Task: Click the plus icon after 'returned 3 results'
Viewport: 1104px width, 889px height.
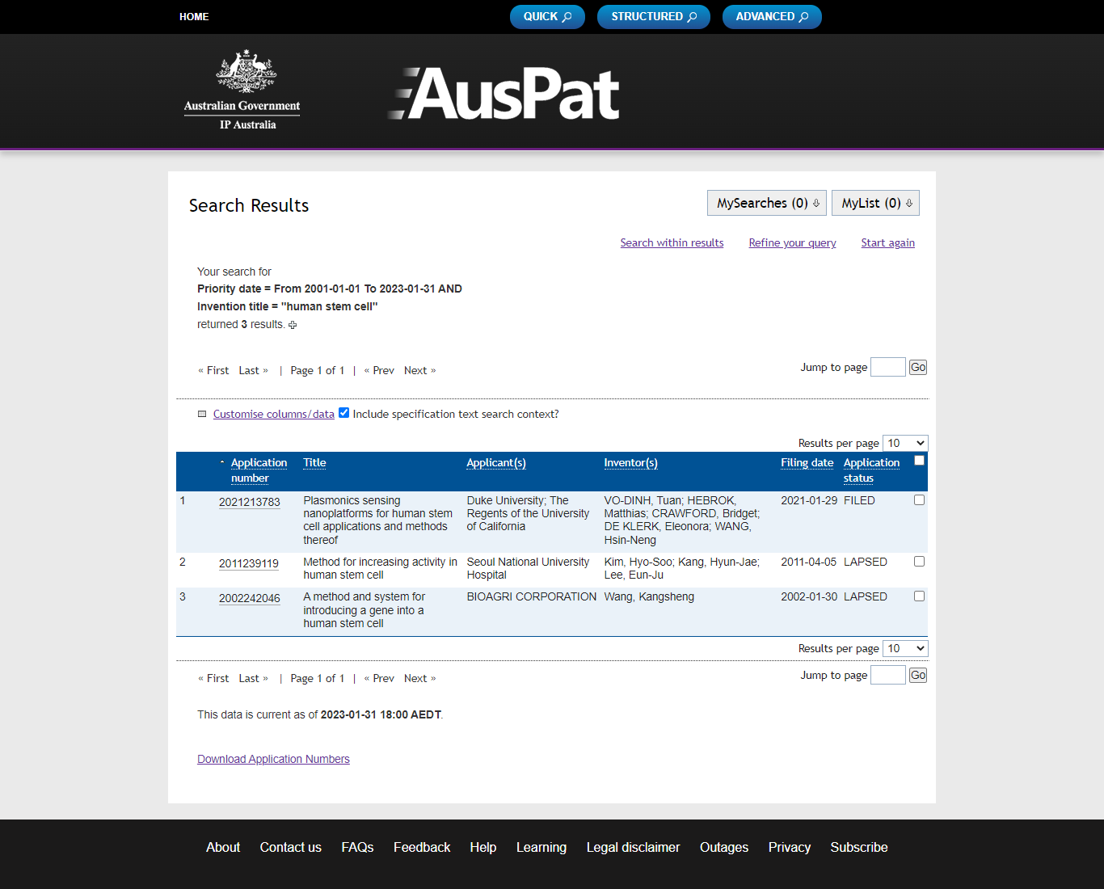Action: [293, 325]
